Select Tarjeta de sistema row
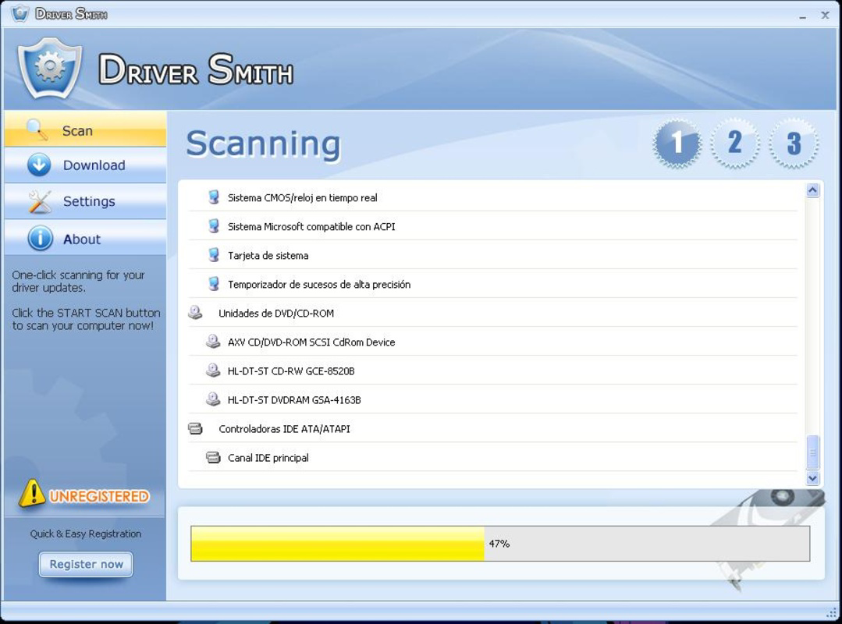Viewport: 842px width, 624px height. click(x=492, y=255)
